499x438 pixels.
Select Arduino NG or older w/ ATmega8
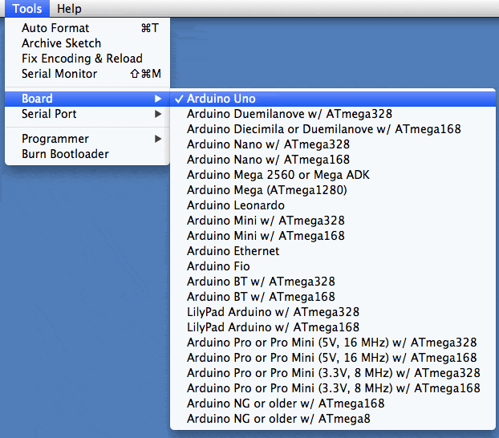(x=333, y=419)
